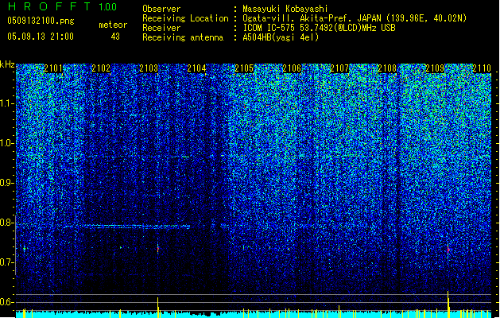Image resolution: width=500 pixels, height=318 pixels.
Task: Click the 0.7 kHz axis tick label
Action: (x=7, y=262)
